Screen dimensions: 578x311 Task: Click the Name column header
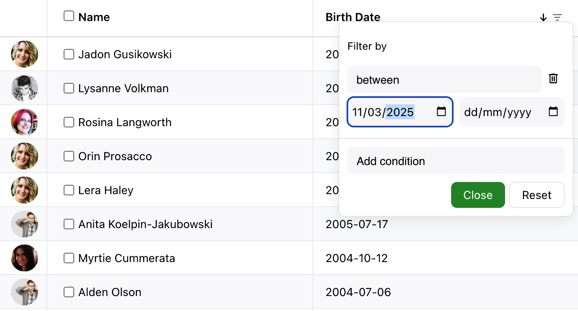(x=94, y=17)
